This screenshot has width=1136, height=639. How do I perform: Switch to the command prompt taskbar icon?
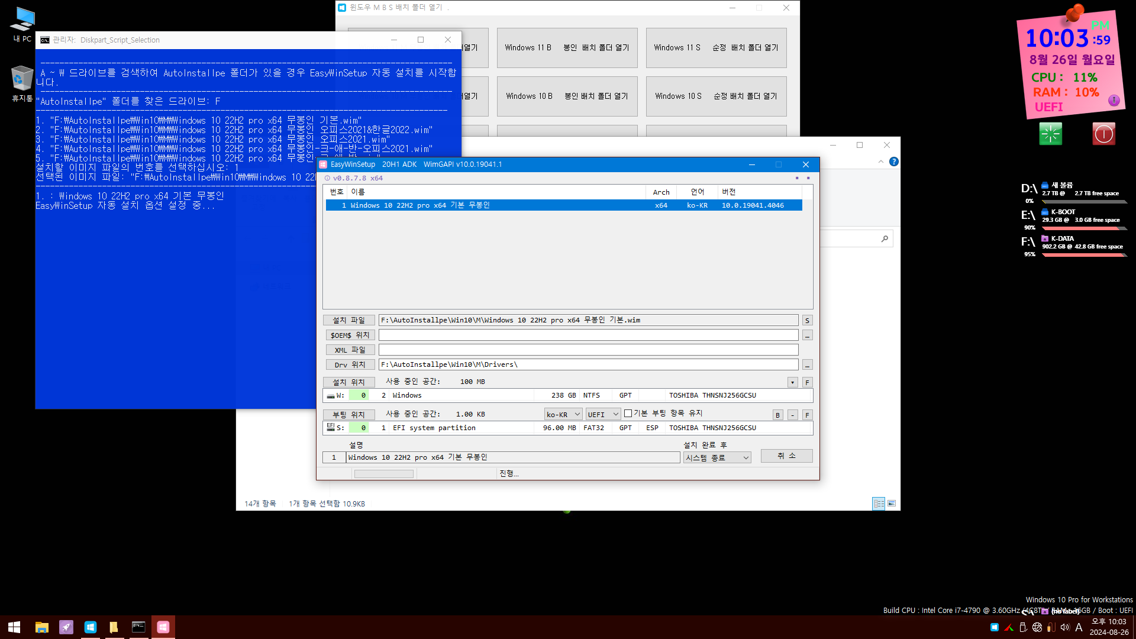click(x=138, y=627)
